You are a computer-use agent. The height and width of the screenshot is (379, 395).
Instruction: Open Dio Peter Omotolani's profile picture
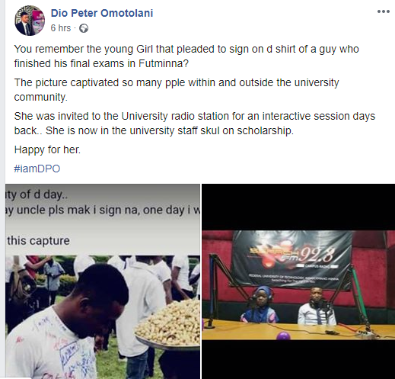point(30,21)
